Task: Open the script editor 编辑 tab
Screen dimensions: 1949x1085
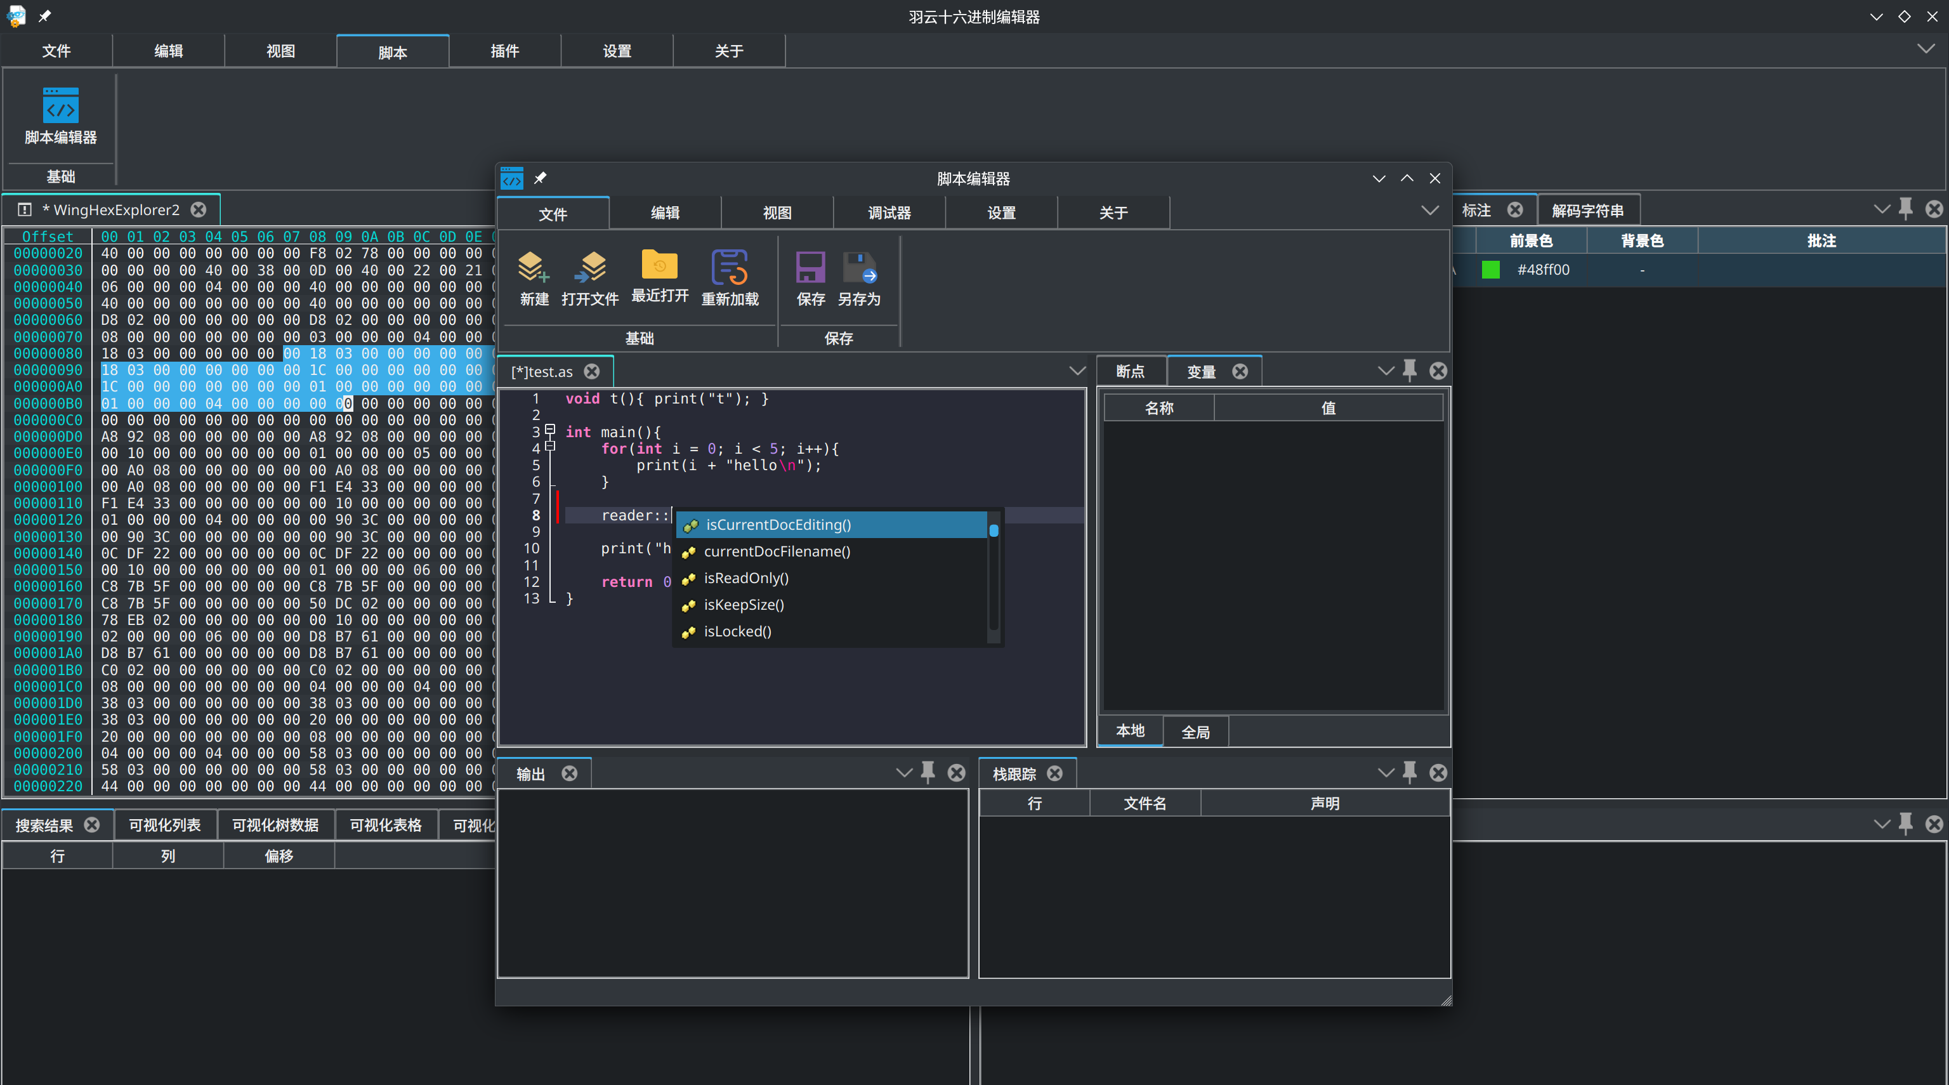Action: point(665,213)
